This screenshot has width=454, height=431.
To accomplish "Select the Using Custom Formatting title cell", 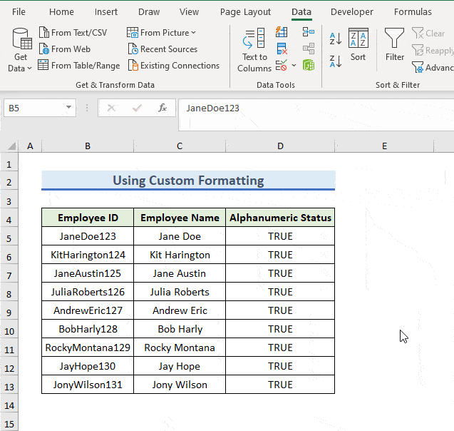I will point(188,181).
